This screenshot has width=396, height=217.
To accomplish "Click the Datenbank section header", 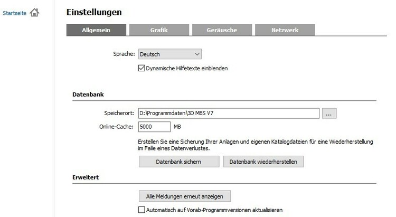I will pyautogui.click(x=88, y=95).
